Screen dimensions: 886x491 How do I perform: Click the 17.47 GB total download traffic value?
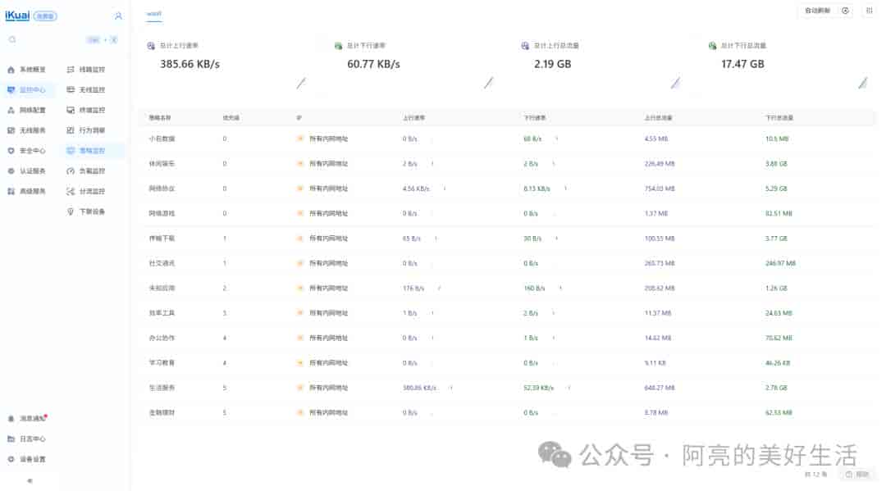742,64
